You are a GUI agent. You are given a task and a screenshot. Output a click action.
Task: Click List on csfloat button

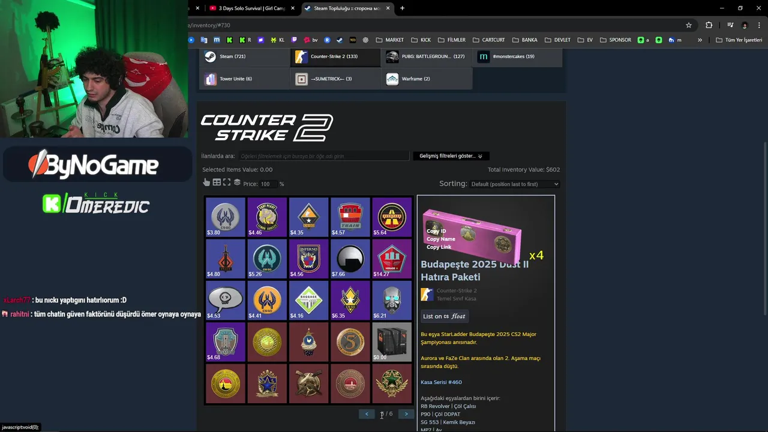pyautogui.click(x=444, y=316)
